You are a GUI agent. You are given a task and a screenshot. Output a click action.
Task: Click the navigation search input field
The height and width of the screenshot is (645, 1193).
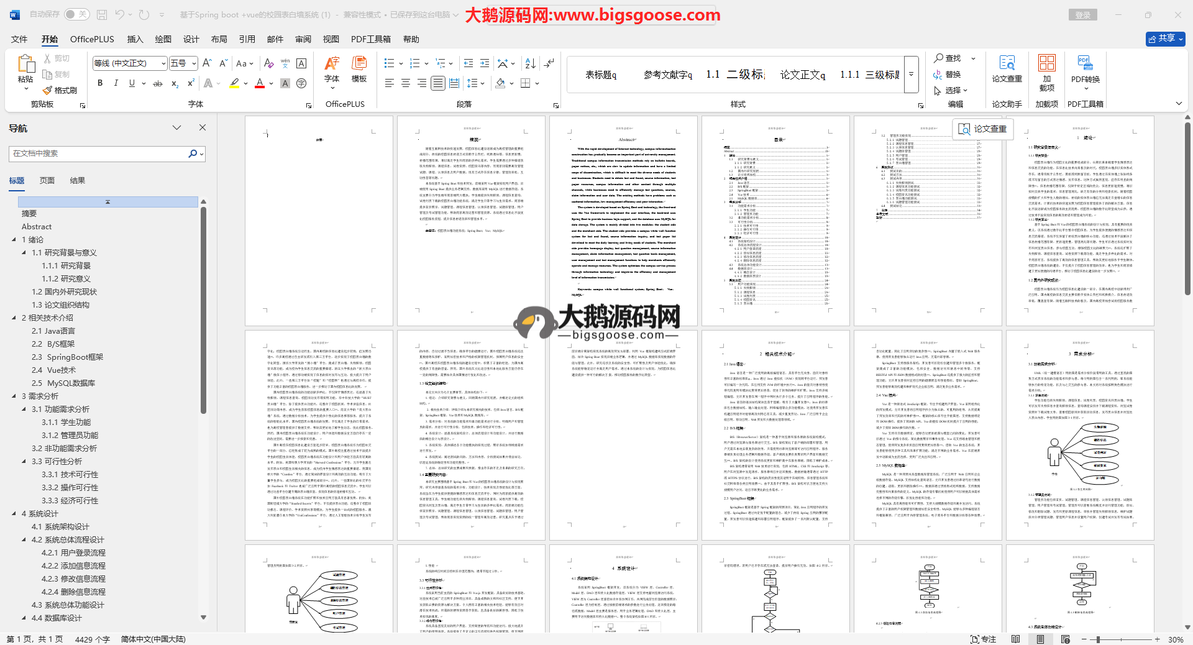pyautogui.click(x=99, y=153)
